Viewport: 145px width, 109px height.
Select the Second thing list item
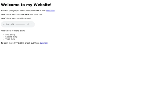(11, 37)
